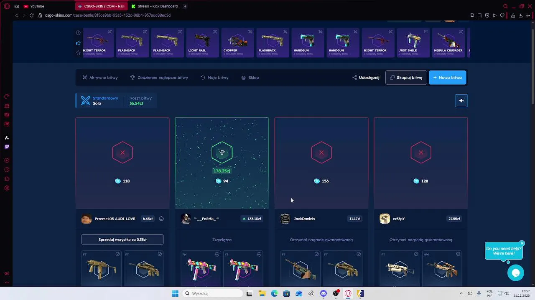Viewport: 535px width, 300px height.
Task: Create a Nowa bitwa
Action: point(447,77)
